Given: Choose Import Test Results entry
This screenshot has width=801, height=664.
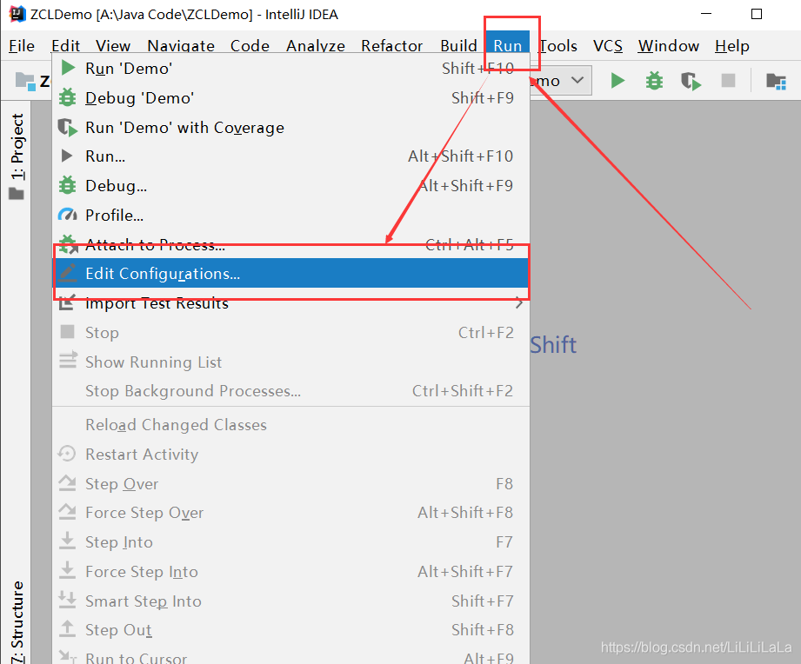Looking at the screenshot, I should (290, 303).
